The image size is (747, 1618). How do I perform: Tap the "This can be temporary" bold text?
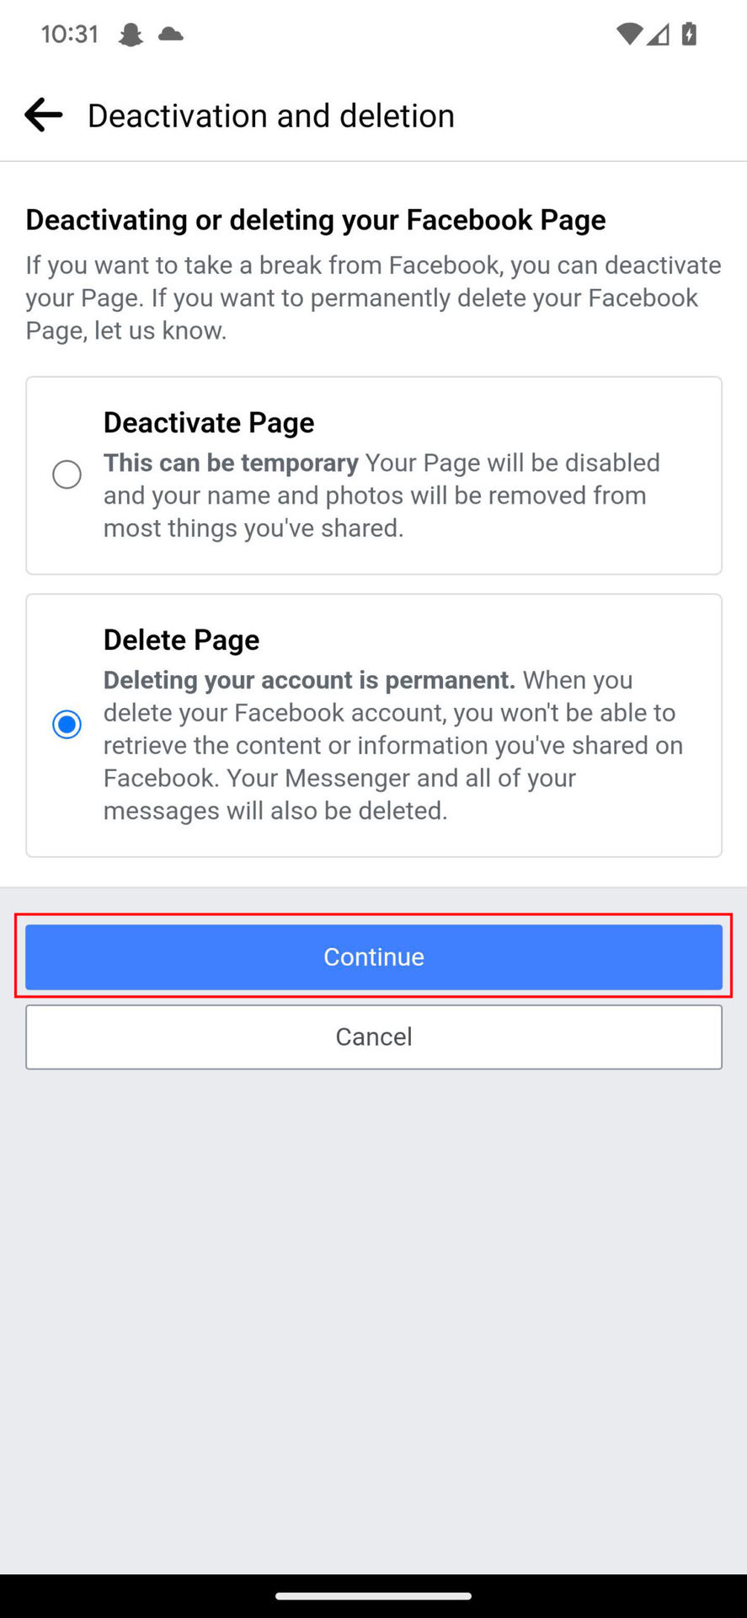pyautogui.click(x=231, y=463)
